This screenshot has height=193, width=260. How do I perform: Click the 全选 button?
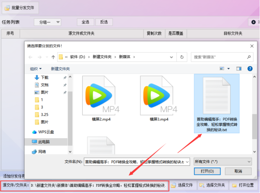pos(85,22)
